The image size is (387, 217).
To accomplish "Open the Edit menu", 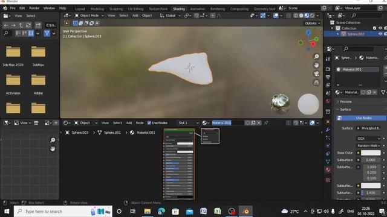I will (22, 8).
